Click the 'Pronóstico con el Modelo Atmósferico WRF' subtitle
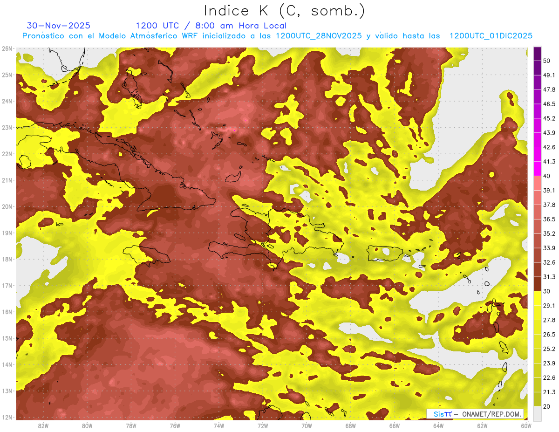Image resolution: width=559 pixels, height=432 pixels. [111, 36]
